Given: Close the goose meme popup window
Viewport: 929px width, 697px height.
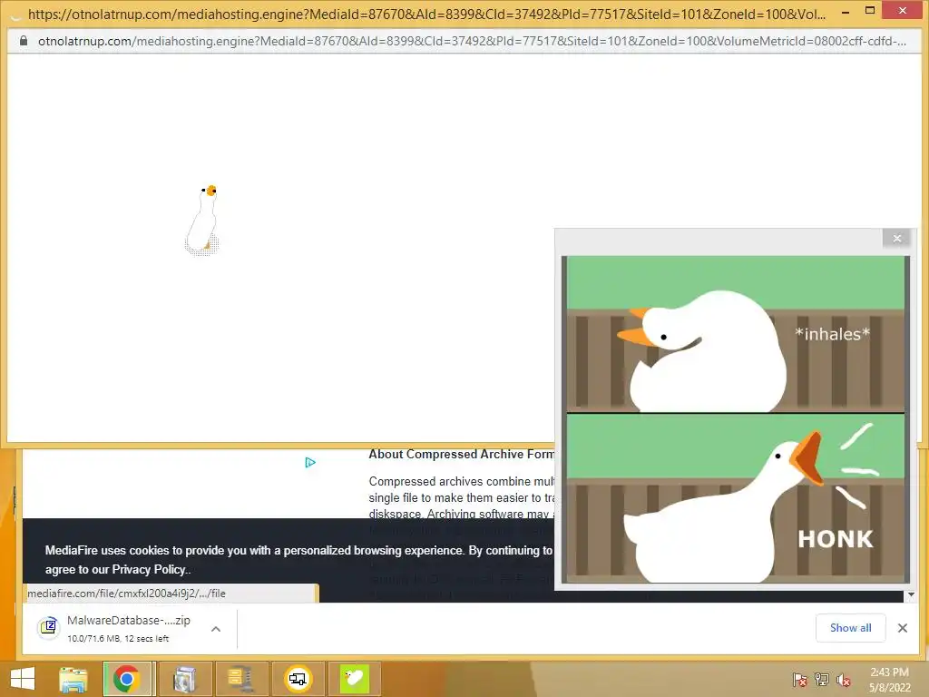Looking at the screenshot, I should coord(897,239).
